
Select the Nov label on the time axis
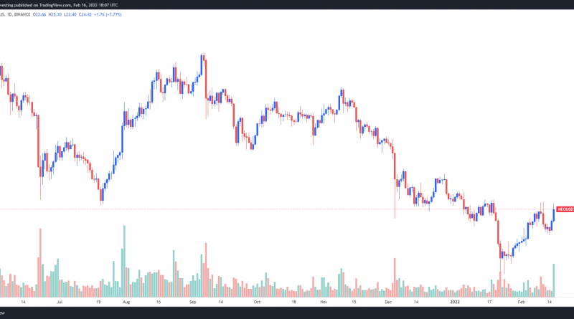324,303
